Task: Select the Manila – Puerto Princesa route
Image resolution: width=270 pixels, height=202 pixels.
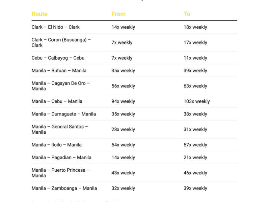Action: (x=61, y=173)
